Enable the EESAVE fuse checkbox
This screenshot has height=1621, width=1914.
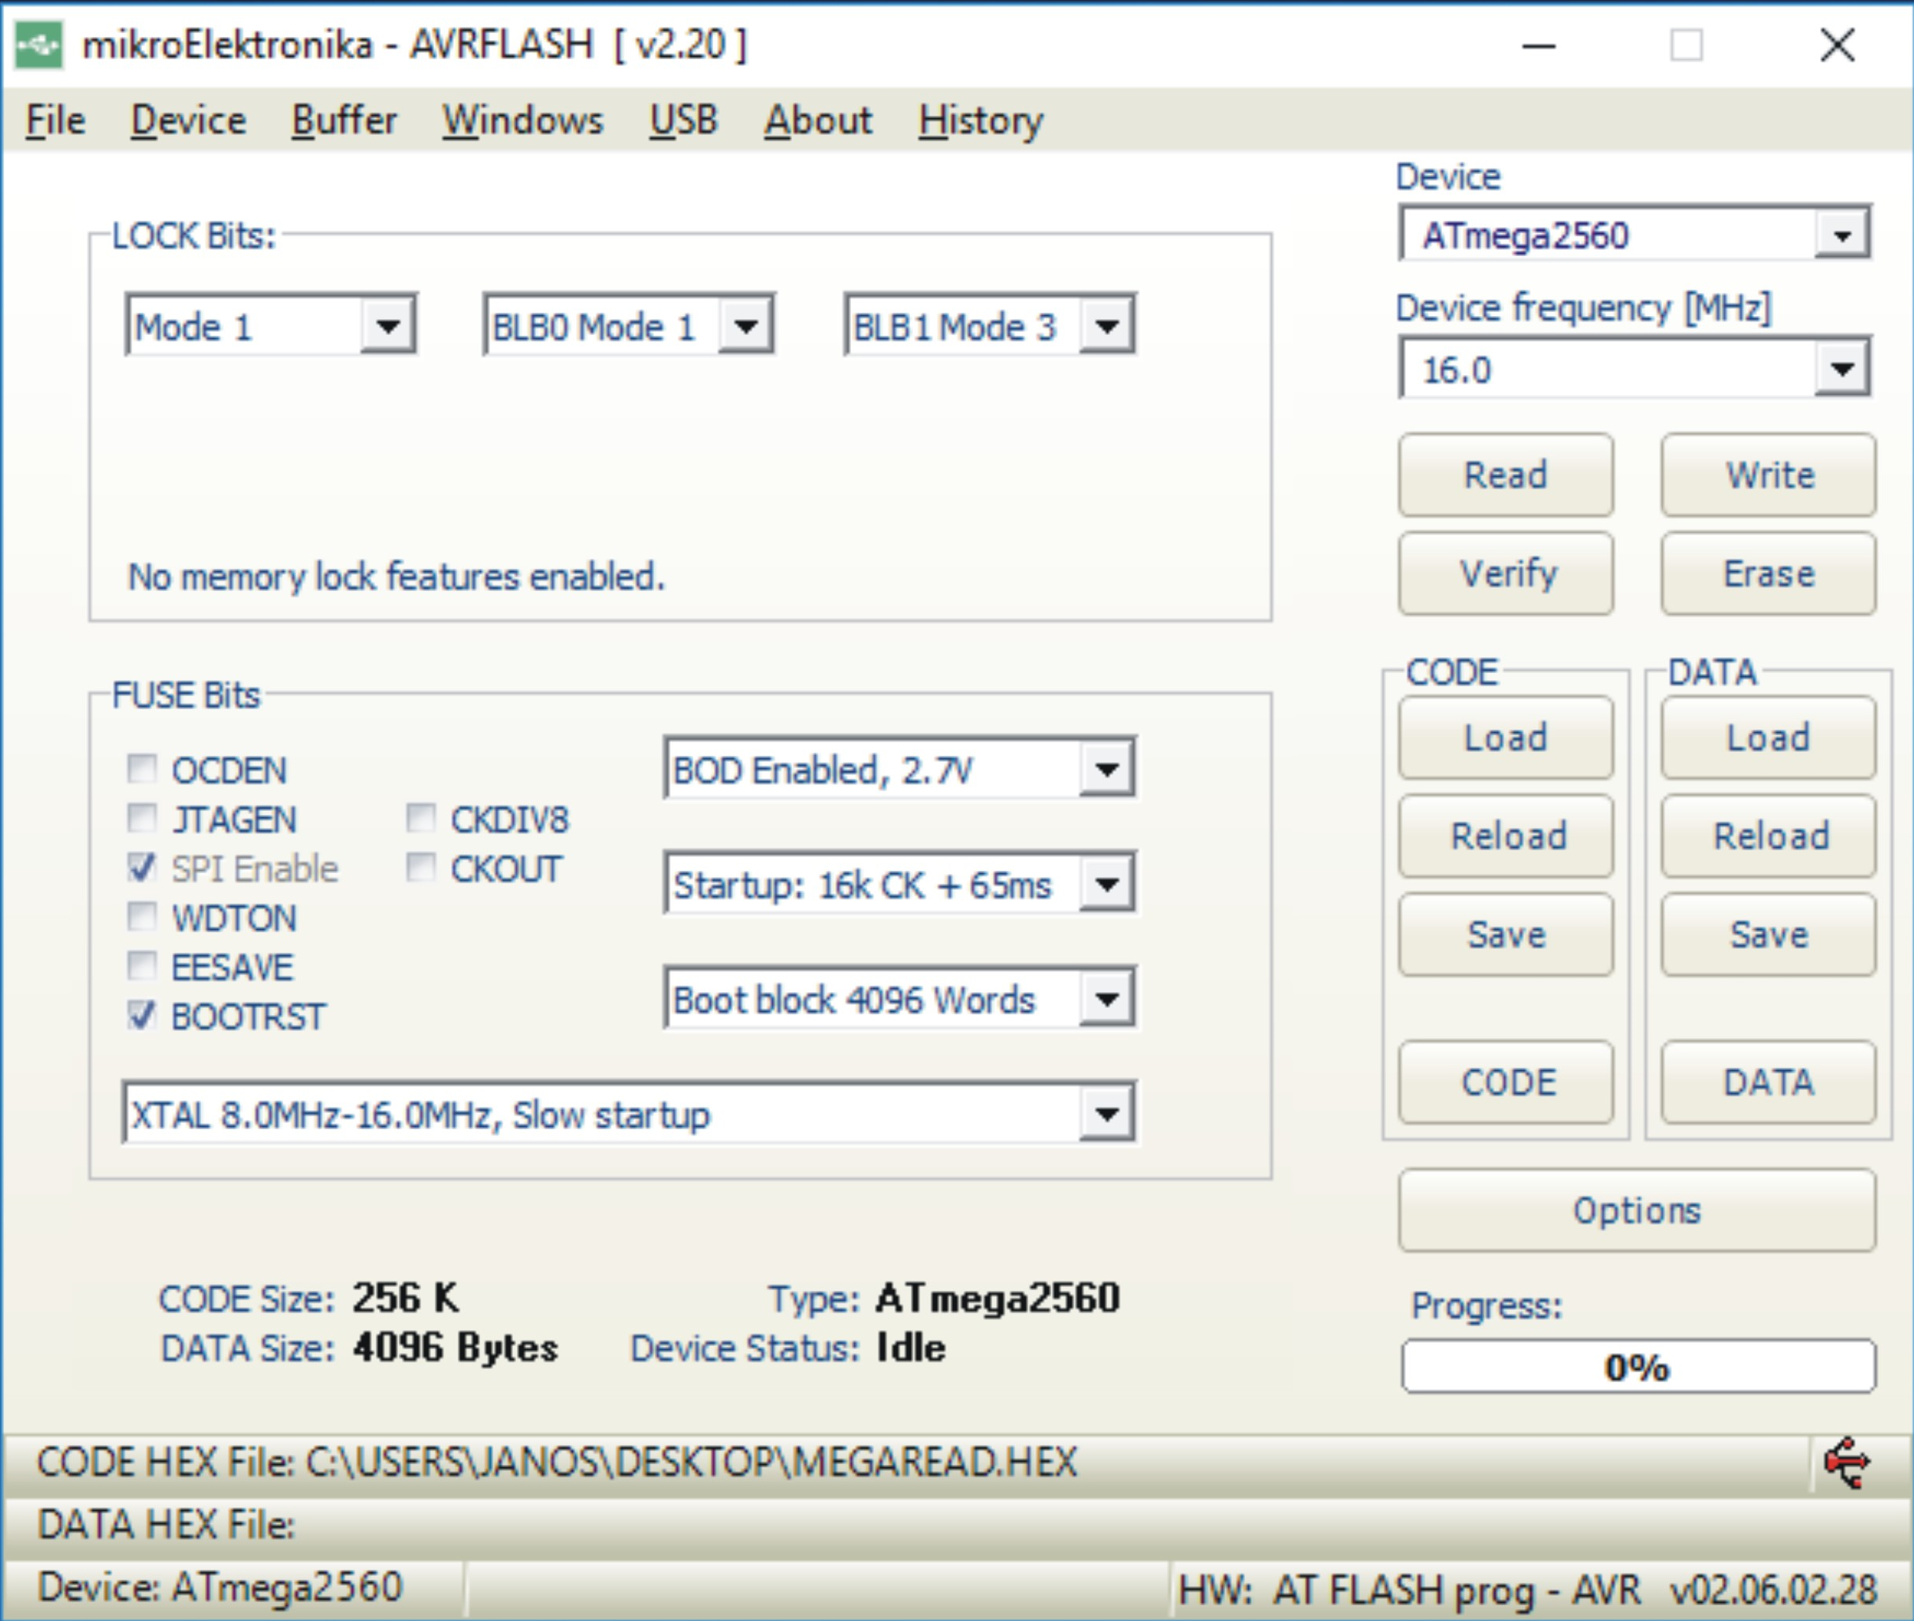click(x=142, y=966)
